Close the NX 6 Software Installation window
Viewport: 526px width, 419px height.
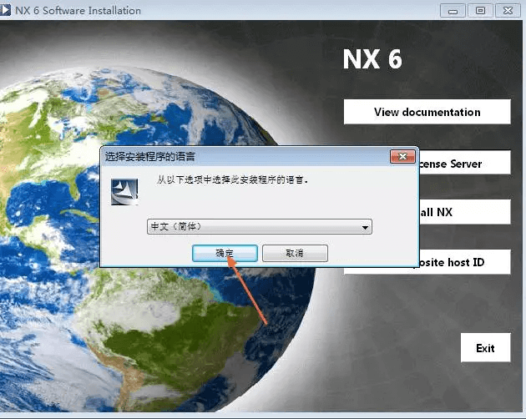(508, 11)
